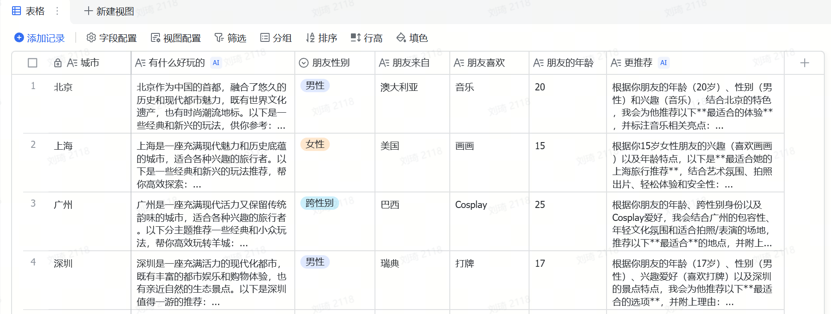Add a new column with plus icon
The width and height of the screenshot is (831, 314).
(804, 63)
